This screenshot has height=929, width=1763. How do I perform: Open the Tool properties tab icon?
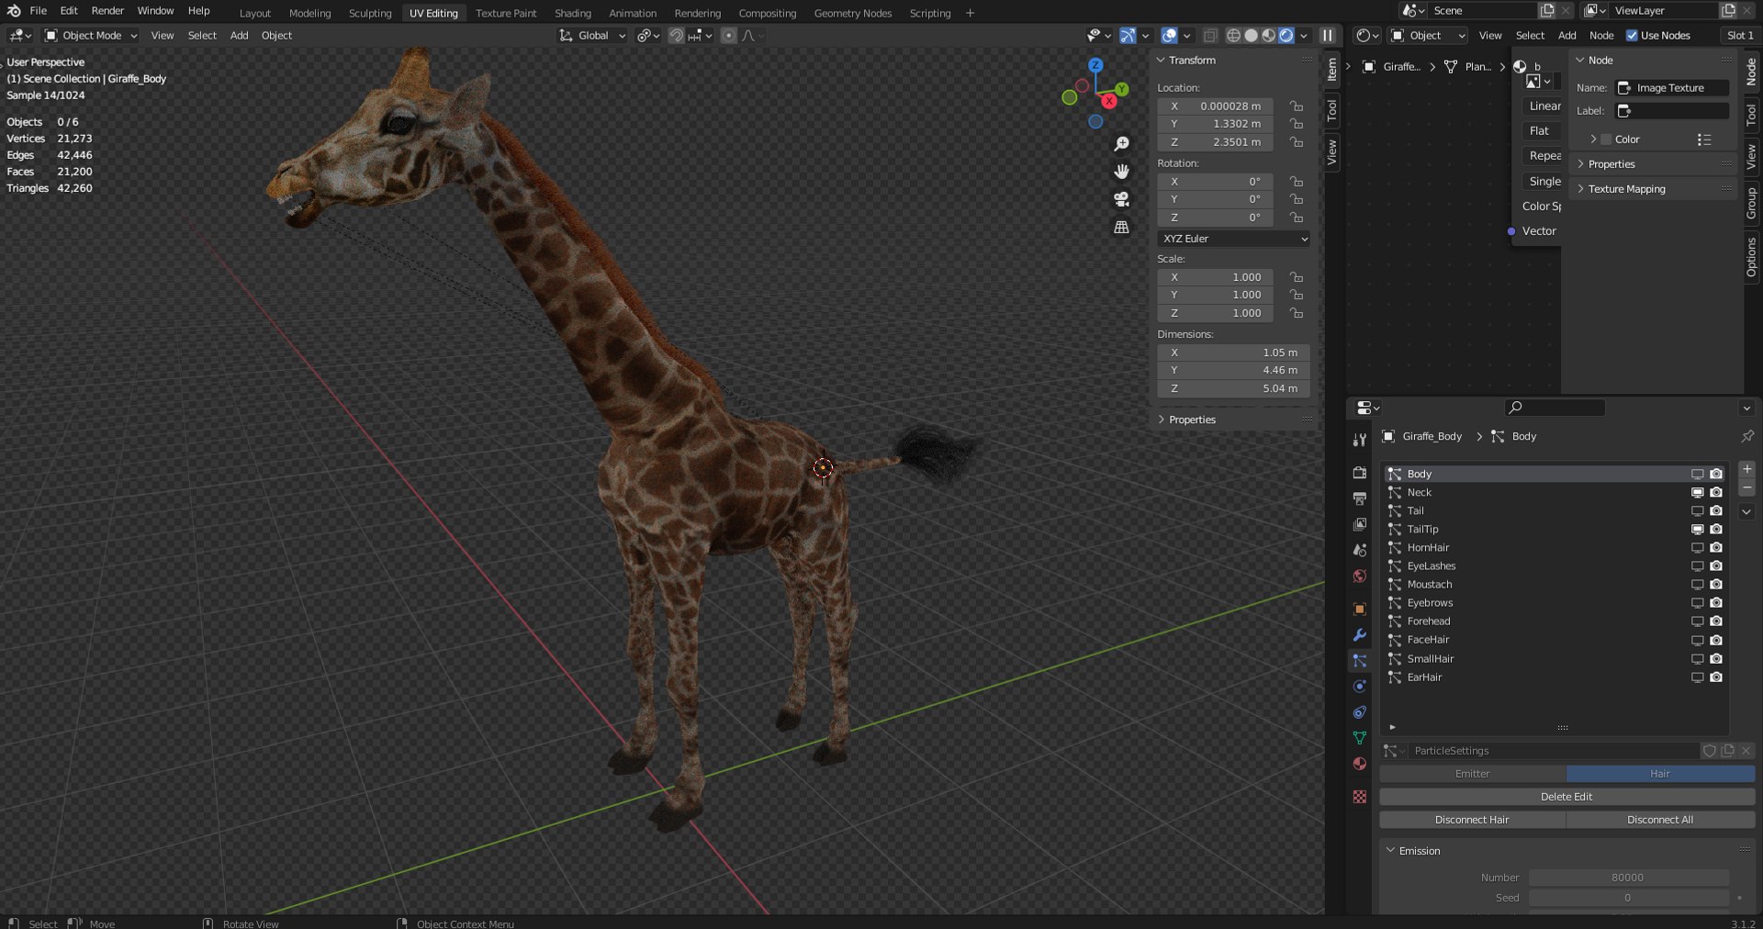click(x=1360, y=440)
